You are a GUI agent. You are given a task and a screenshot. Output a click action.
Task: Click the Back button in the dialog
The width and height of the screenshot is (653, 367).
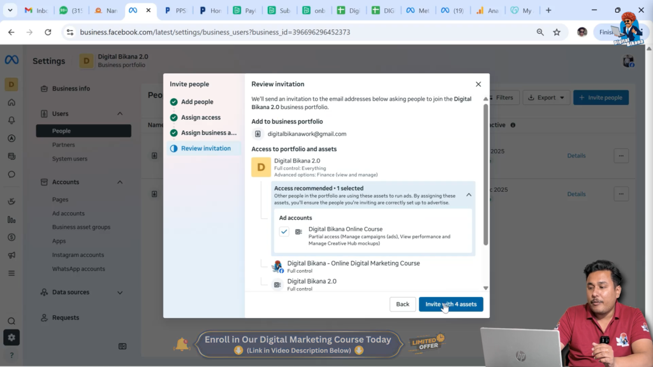402,304
